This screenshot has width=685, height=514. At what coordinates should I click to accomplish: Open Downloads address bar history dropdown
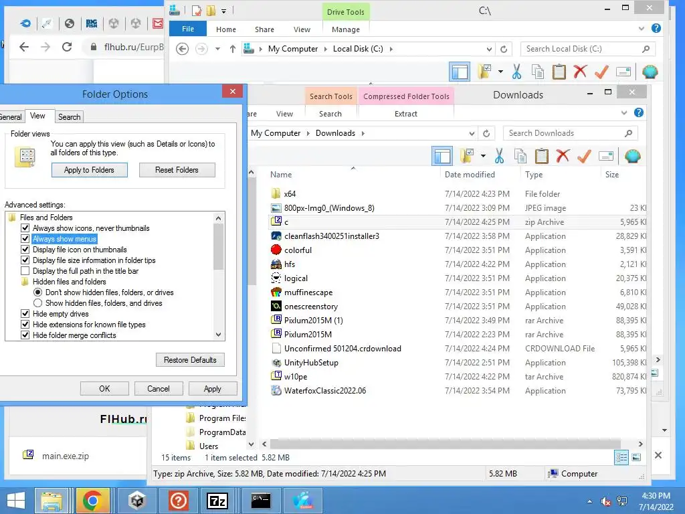tap(472, 133)
